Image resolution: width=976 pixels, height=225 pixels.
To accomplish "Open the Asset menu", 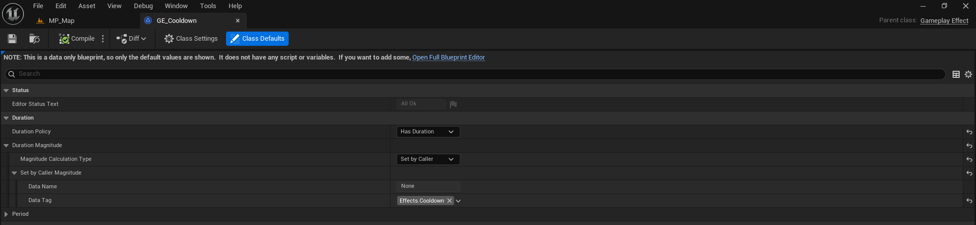I will point(87,6).
